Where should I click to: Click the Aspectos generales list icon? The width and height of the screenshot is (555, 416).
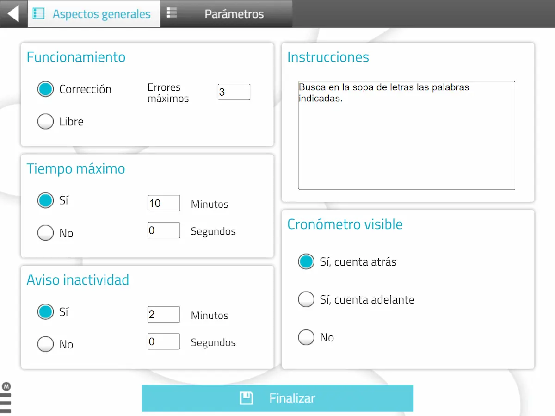(38, 13)
